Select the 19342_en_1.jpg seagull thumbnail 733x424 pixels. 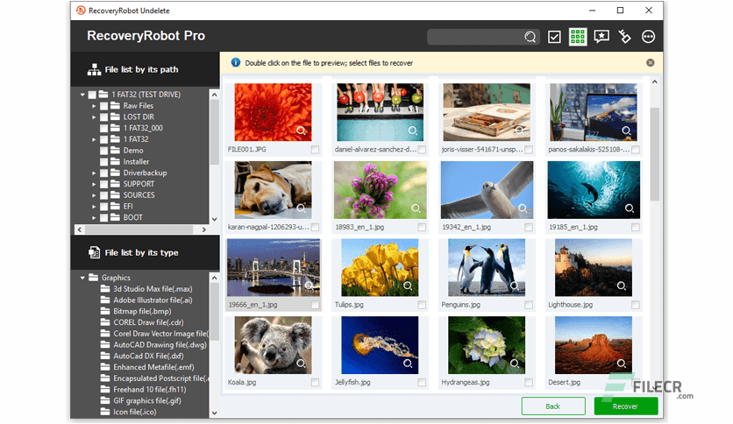[x=487, y=190]
